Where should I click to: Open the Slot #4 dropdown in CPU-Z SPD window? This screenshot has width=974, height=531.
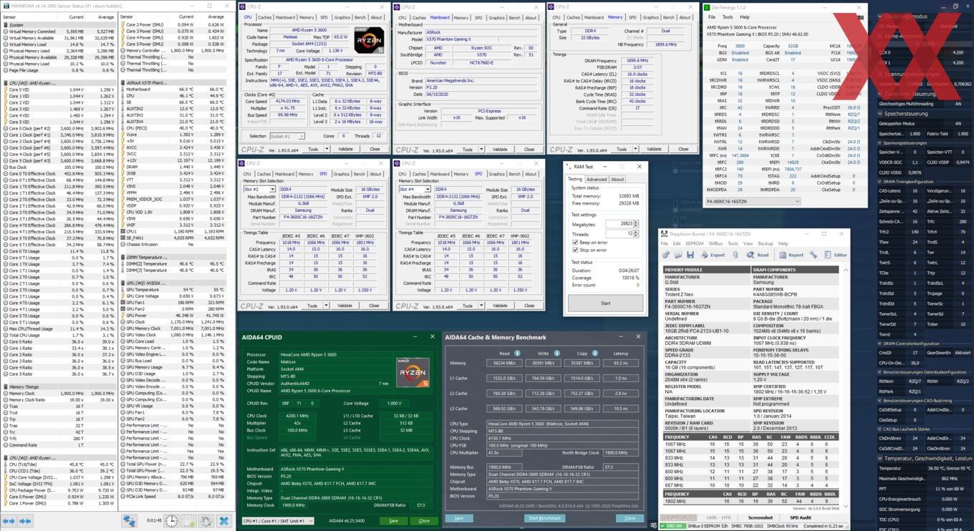(x=414, y=190)
